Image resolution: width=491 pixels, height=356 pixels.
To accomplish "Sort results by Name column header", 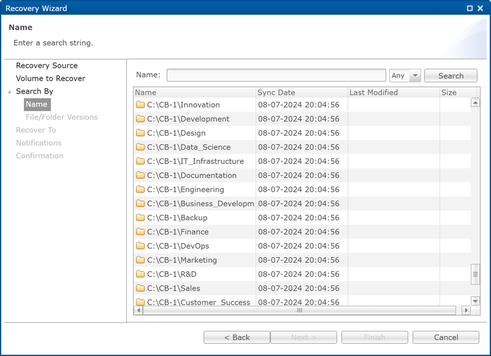I will point(194,93).
